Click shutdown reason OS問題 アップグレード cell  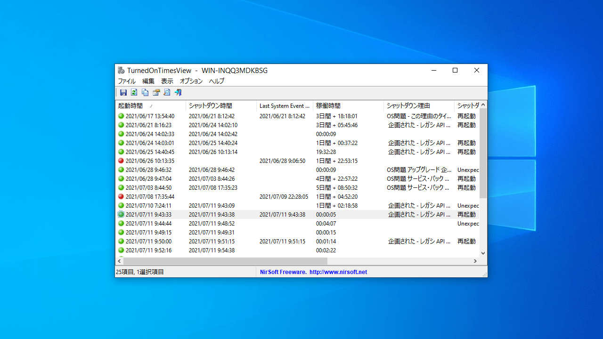419,169
